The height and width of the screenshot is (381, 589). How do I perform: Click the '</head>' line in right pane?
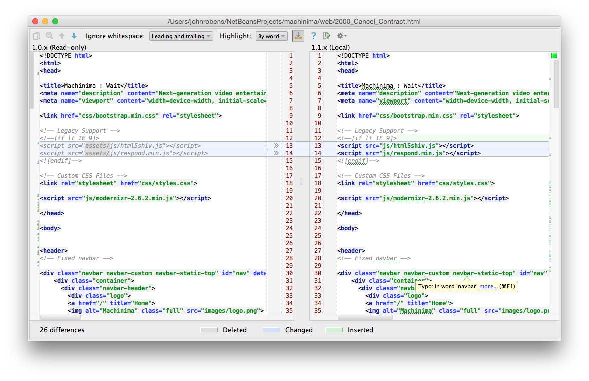[x=349, y=213]
